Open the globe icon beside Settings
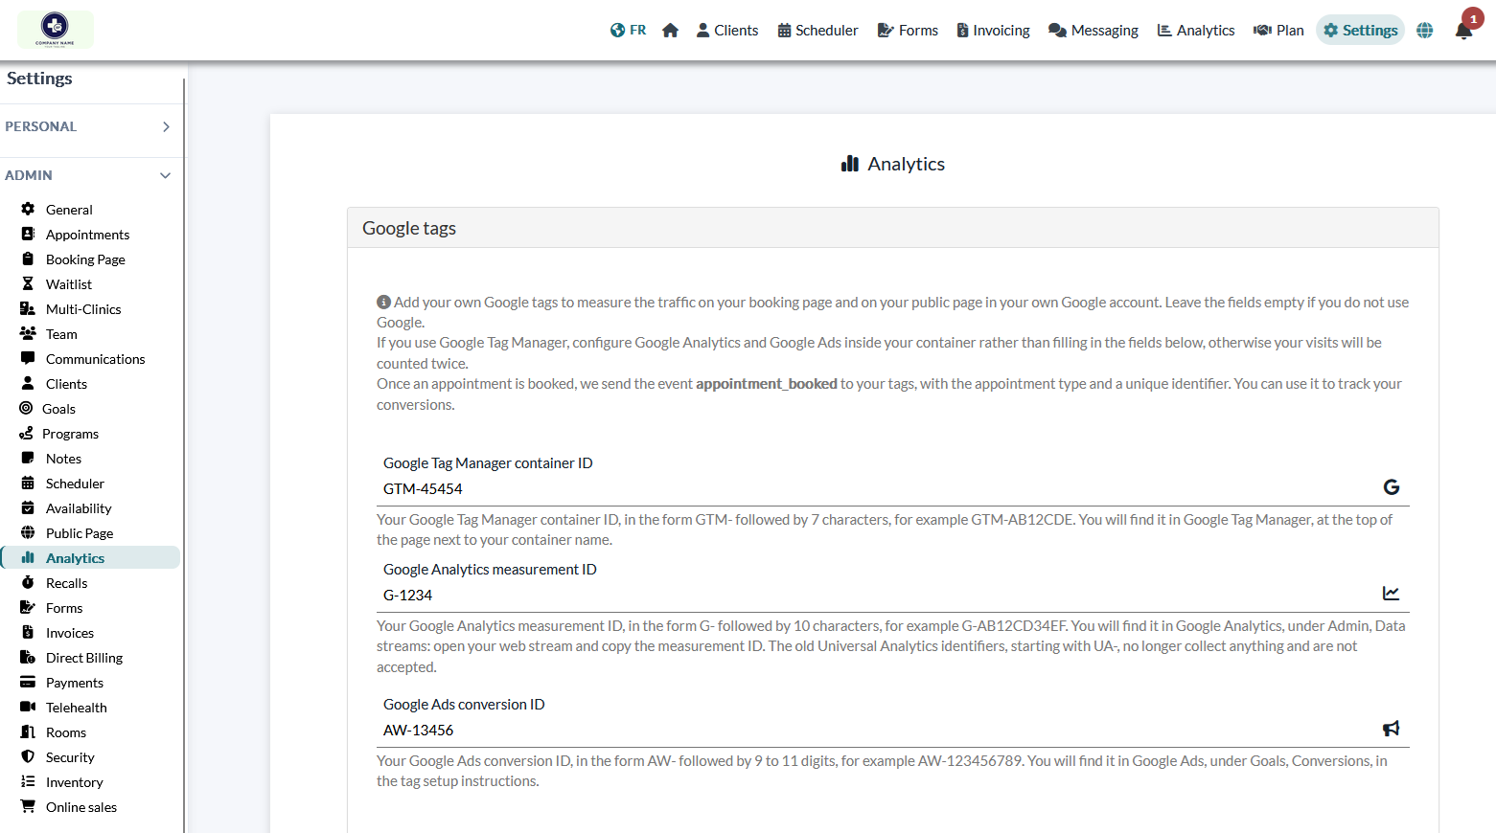The width and height of the screenshot is (1496, 833). [1425, 30]
